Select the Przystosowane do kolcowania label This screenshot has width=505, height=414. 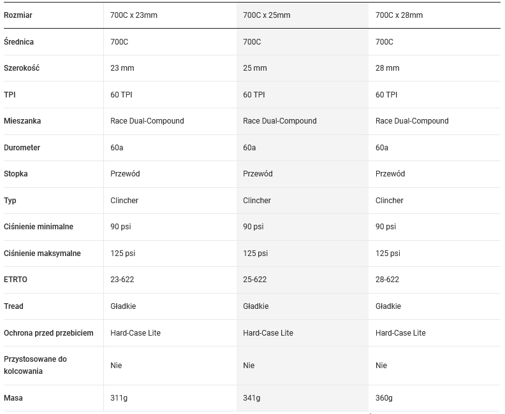(x=35, y=365)
